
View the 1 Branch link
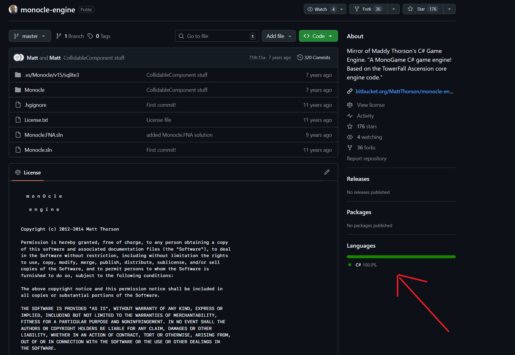click(x=70, y=36)
